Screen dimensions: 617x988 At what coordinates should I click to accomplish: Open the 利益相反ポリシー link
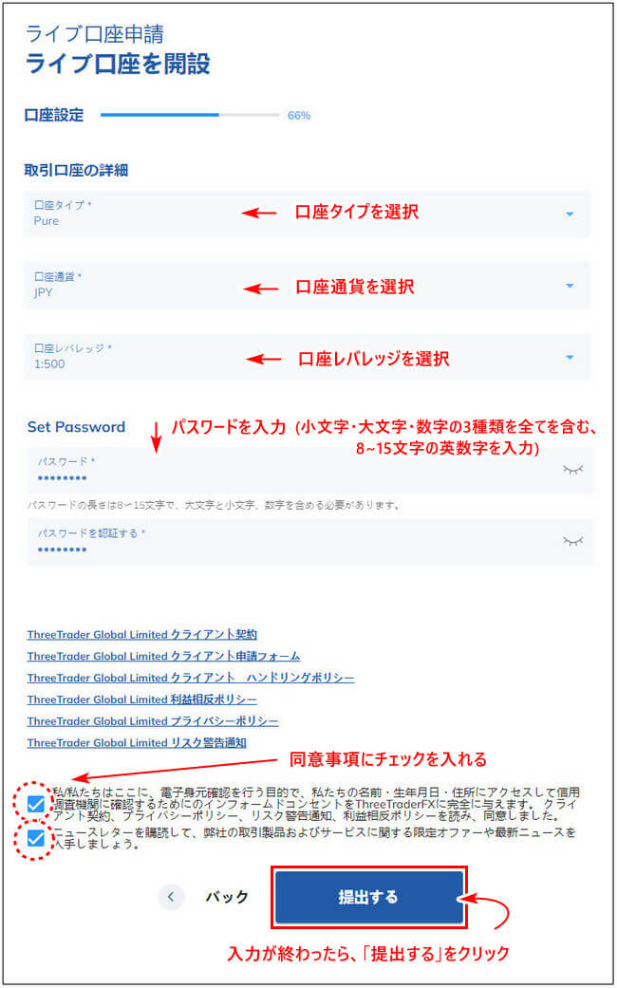pos(141,699)
